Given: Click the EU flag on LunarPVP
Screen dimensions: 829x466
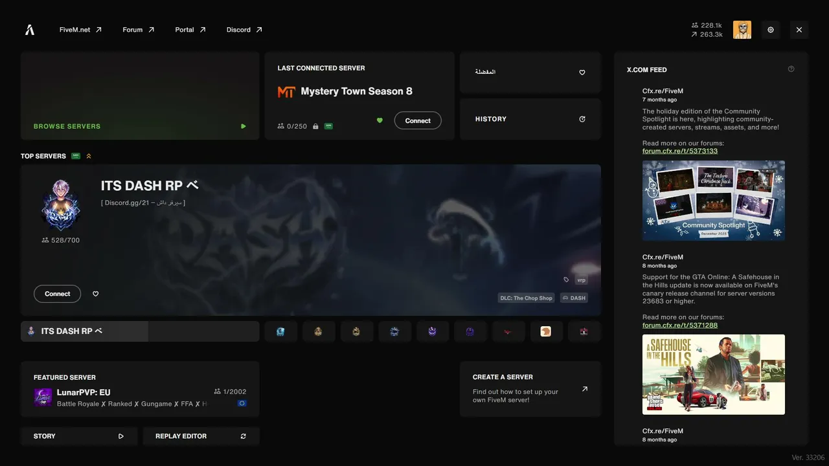Looking at the screenshot, I should point(242,403).
